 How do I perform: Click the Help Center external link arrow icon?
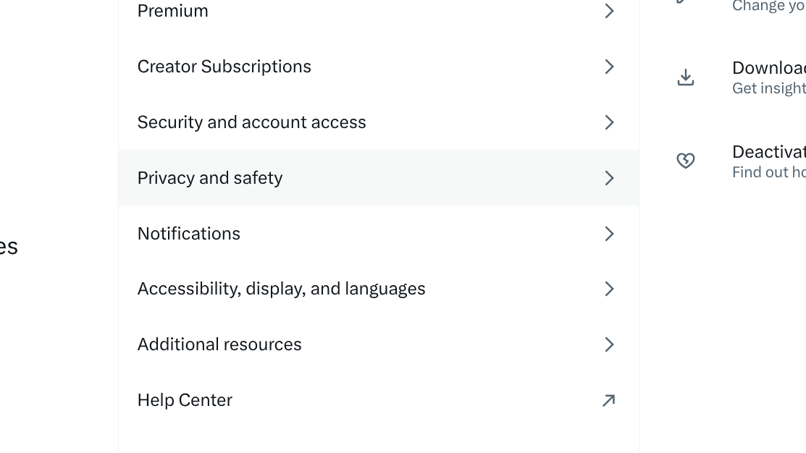608,400
